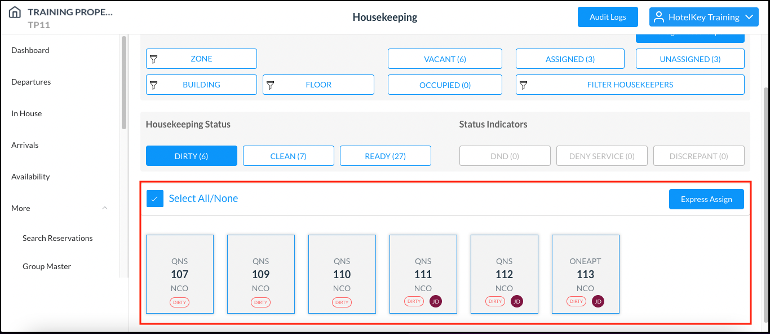This screenshot has width=770, height=334.
Task: Click the FILTER HOUSEKEEPERS funnel icon
Action: (524, 85)
